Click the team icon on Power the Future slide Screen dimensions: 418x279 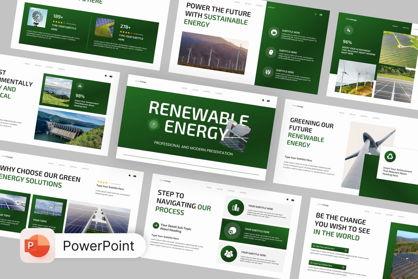coord(268,72)
